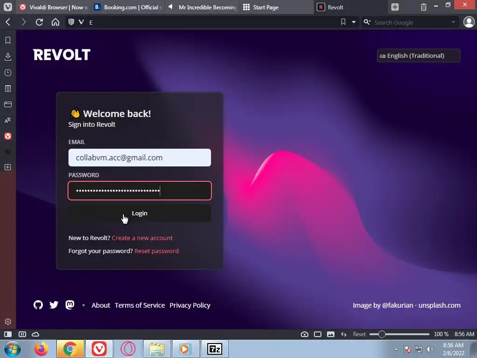
Task: Switch to the Start Page tab
Action: point(277,7)
